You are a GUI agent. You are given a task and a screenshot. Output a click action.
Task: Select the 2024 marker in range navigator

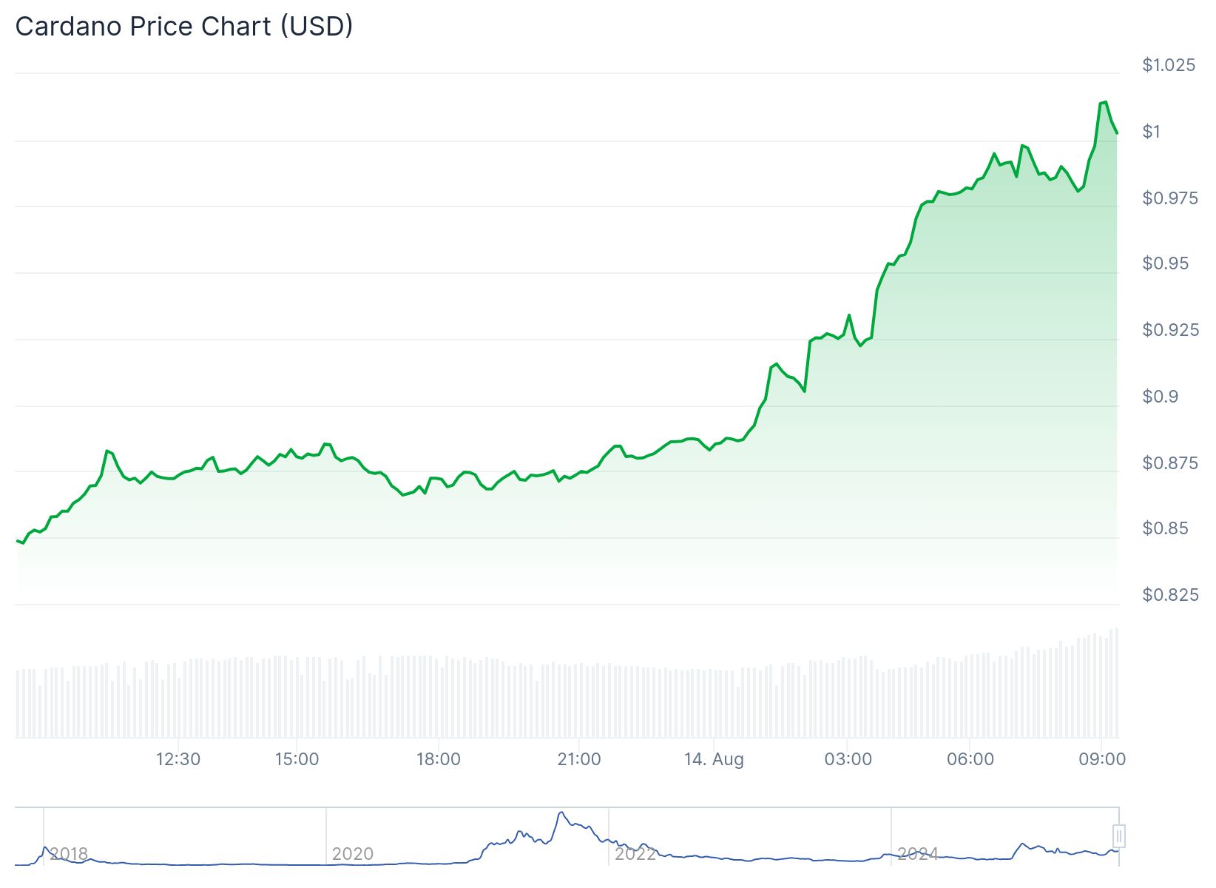click(x=917, y=854)
